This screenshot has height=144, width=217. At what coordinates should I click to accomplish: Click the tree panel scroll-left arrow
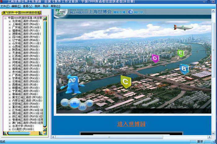tap(5, 133)
